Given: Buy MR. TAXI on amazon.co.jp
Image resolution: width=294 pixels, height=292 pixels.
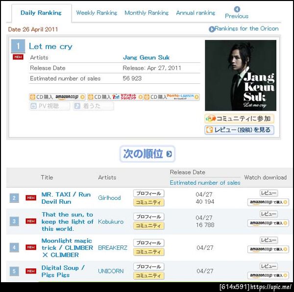Looking at the screenshot, I should pos(268,202).
